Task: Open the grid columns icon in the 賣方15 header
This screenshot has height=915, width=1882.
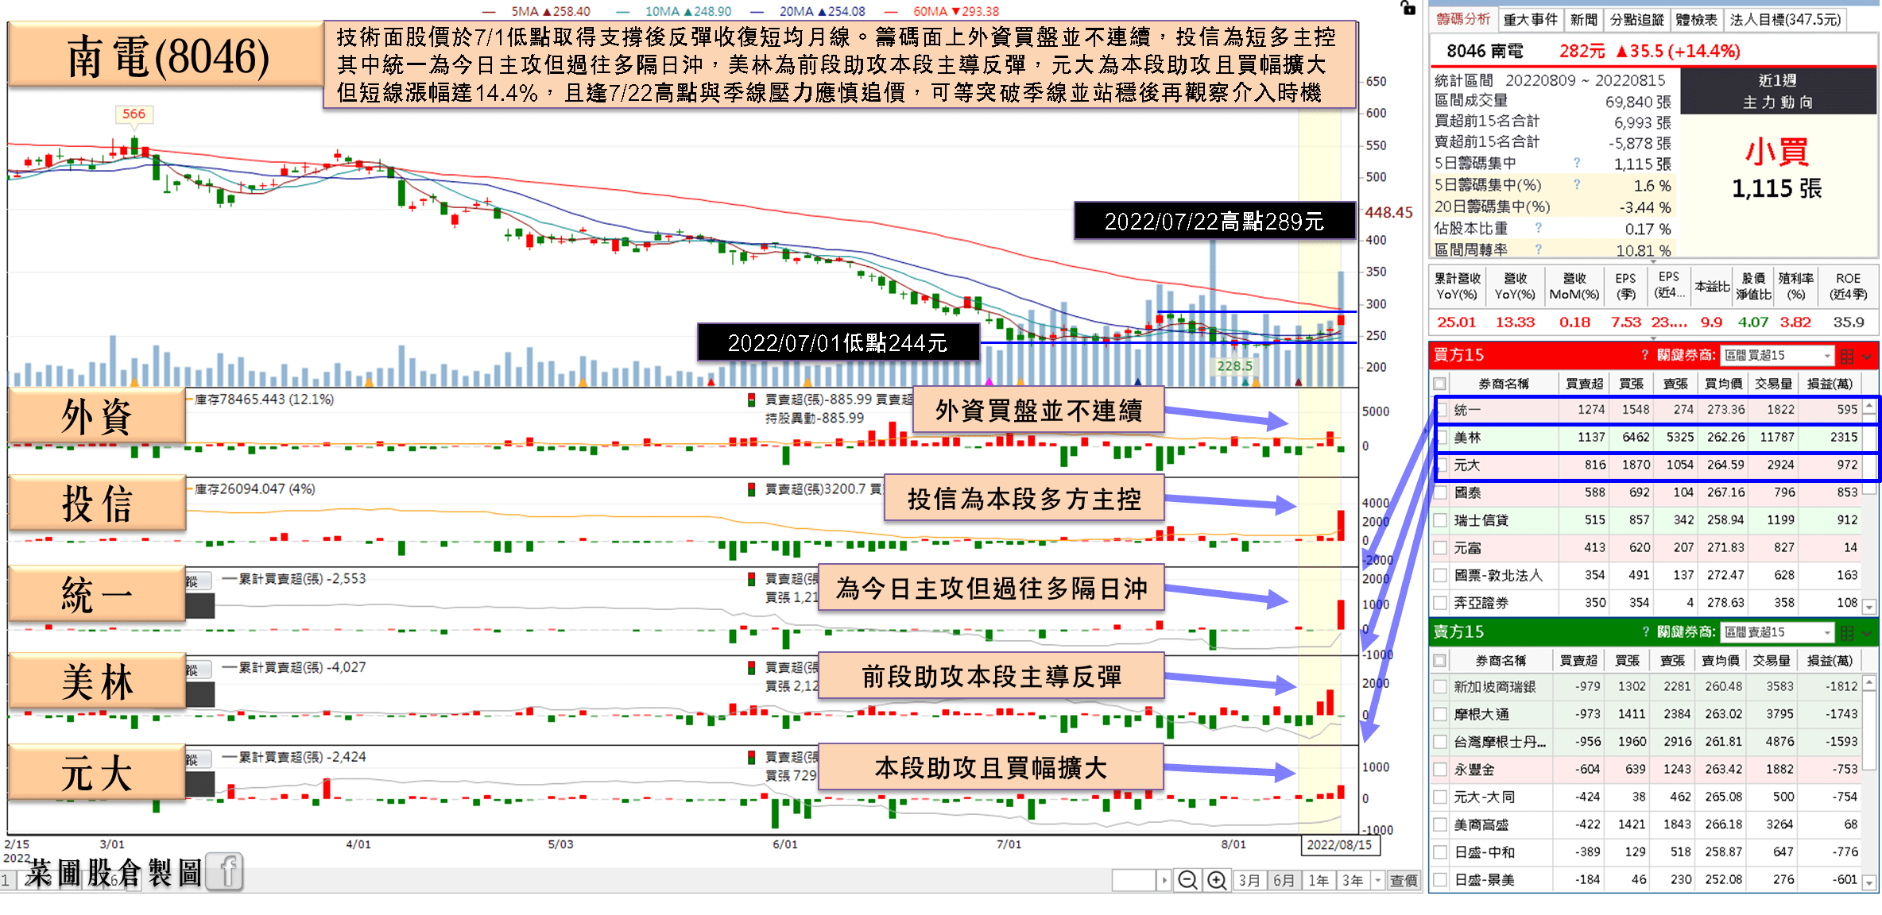Action: (x=1846, y=632)
